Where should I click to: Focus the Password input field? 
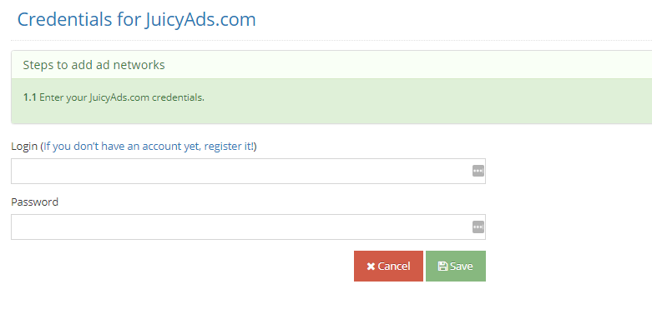248,227
